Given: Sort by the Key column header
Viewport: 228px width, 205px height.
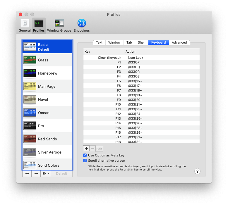Looking at the screenshot, I should coord(104,51).
